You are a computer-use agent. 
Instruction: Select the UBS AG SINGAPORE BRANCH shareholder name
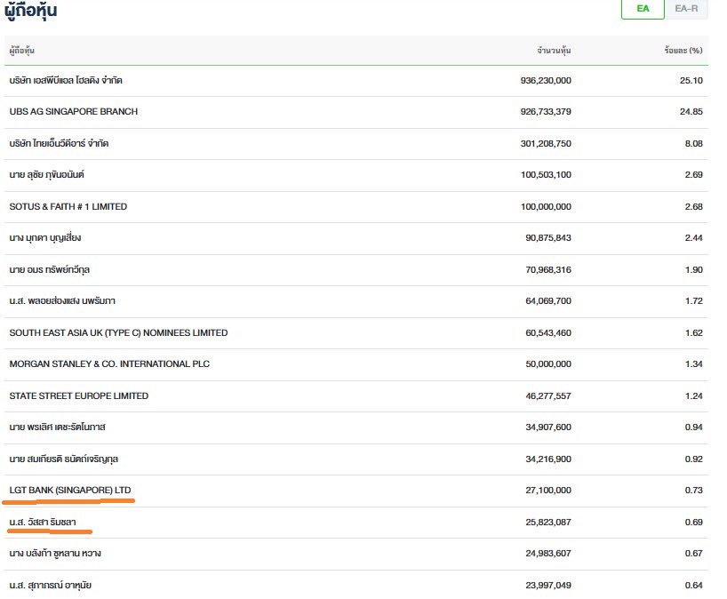pos(74,112)
